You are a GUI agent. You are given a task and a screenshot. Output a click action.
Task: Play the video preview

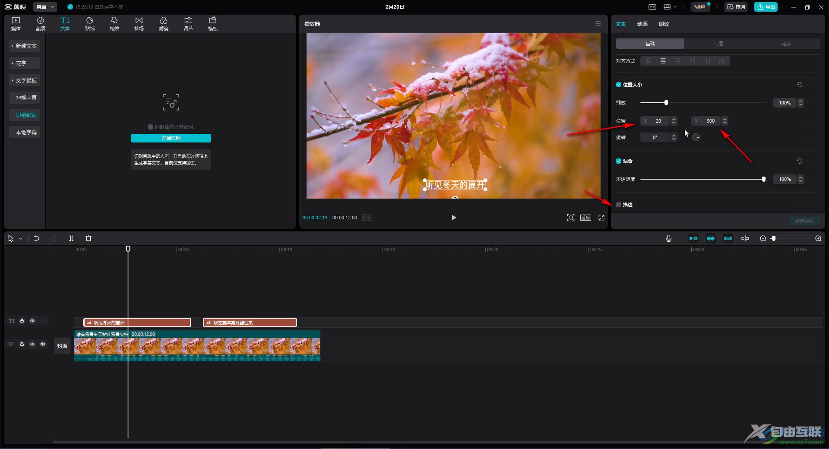[453, 218]
